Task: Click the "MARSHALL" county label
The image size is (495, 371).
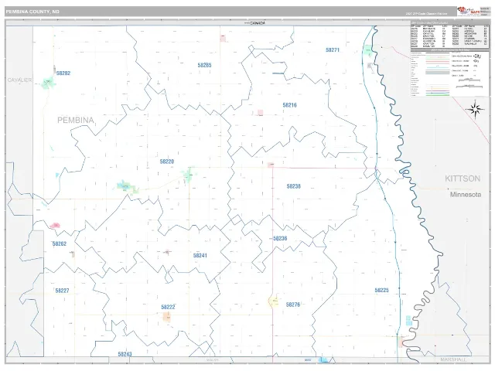Action: click(453, 359)
